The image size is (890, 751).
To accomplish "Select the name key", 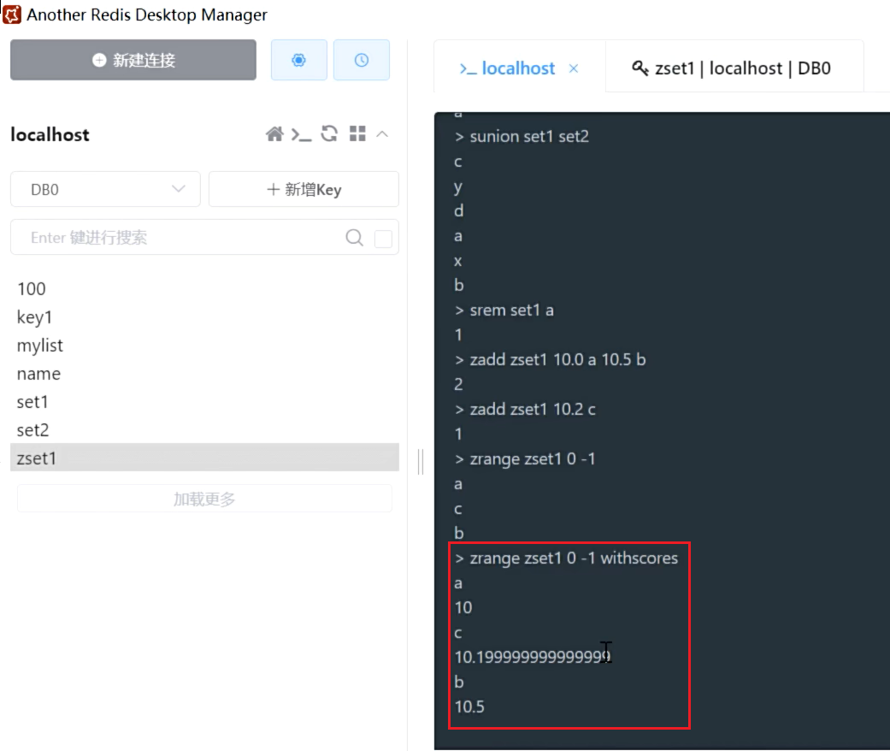I will pyautogui.click(x=205, y=374).
